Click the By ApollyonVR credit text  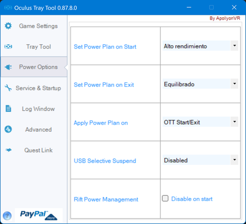[225, 18]
